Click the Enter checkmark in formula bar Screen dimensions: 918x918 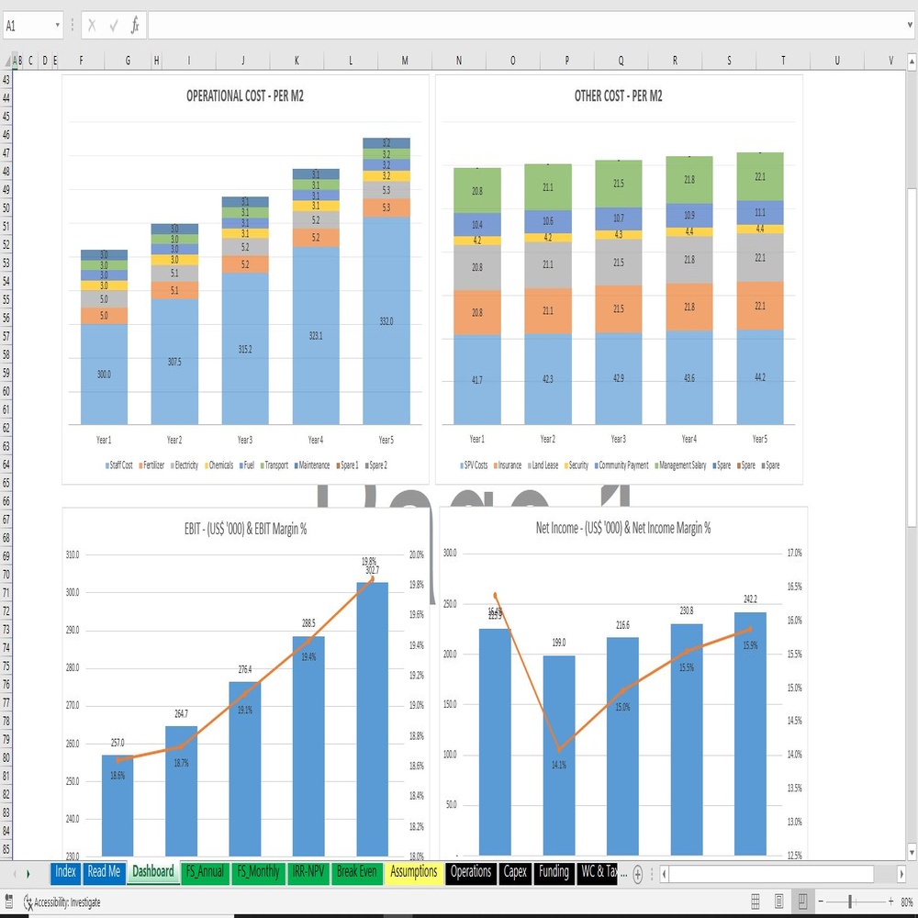pos(114,25)
